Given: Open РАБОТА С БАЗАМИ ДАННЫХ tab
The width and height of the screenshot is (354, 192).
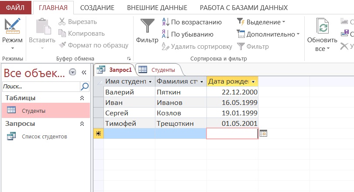Looking at the screenshot, I should coord(244,8).
